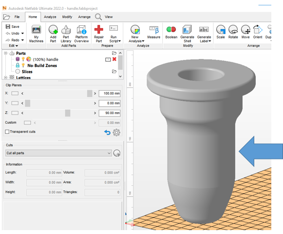
Task: Click X clip plane right arrow
Action: 95,94
